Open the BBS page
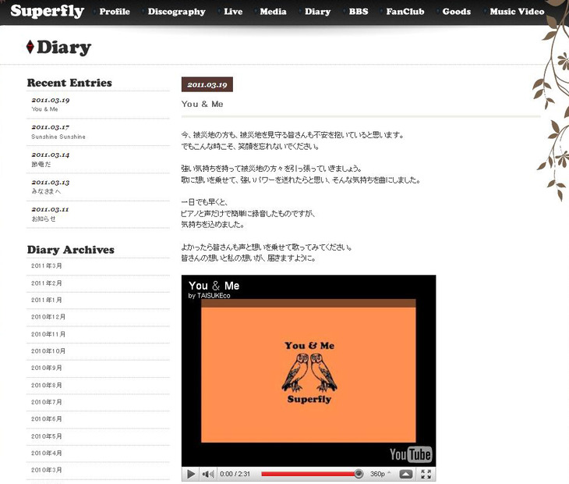 coord(359,12)
